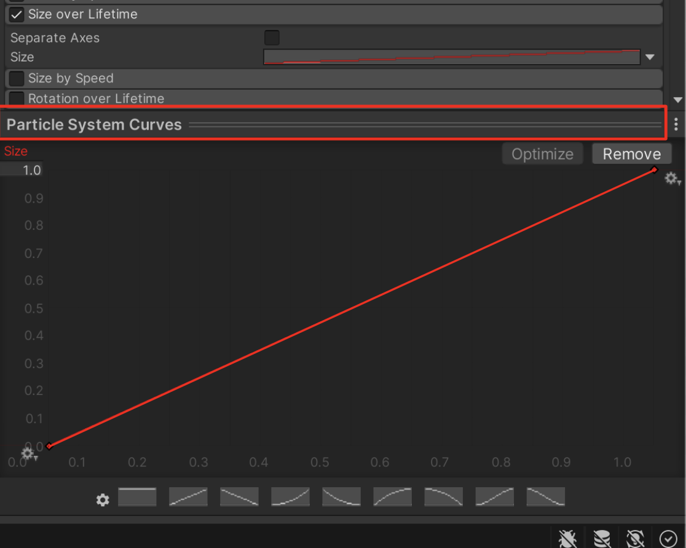Enable the Size by Speed module

click(x=17, y=79)
